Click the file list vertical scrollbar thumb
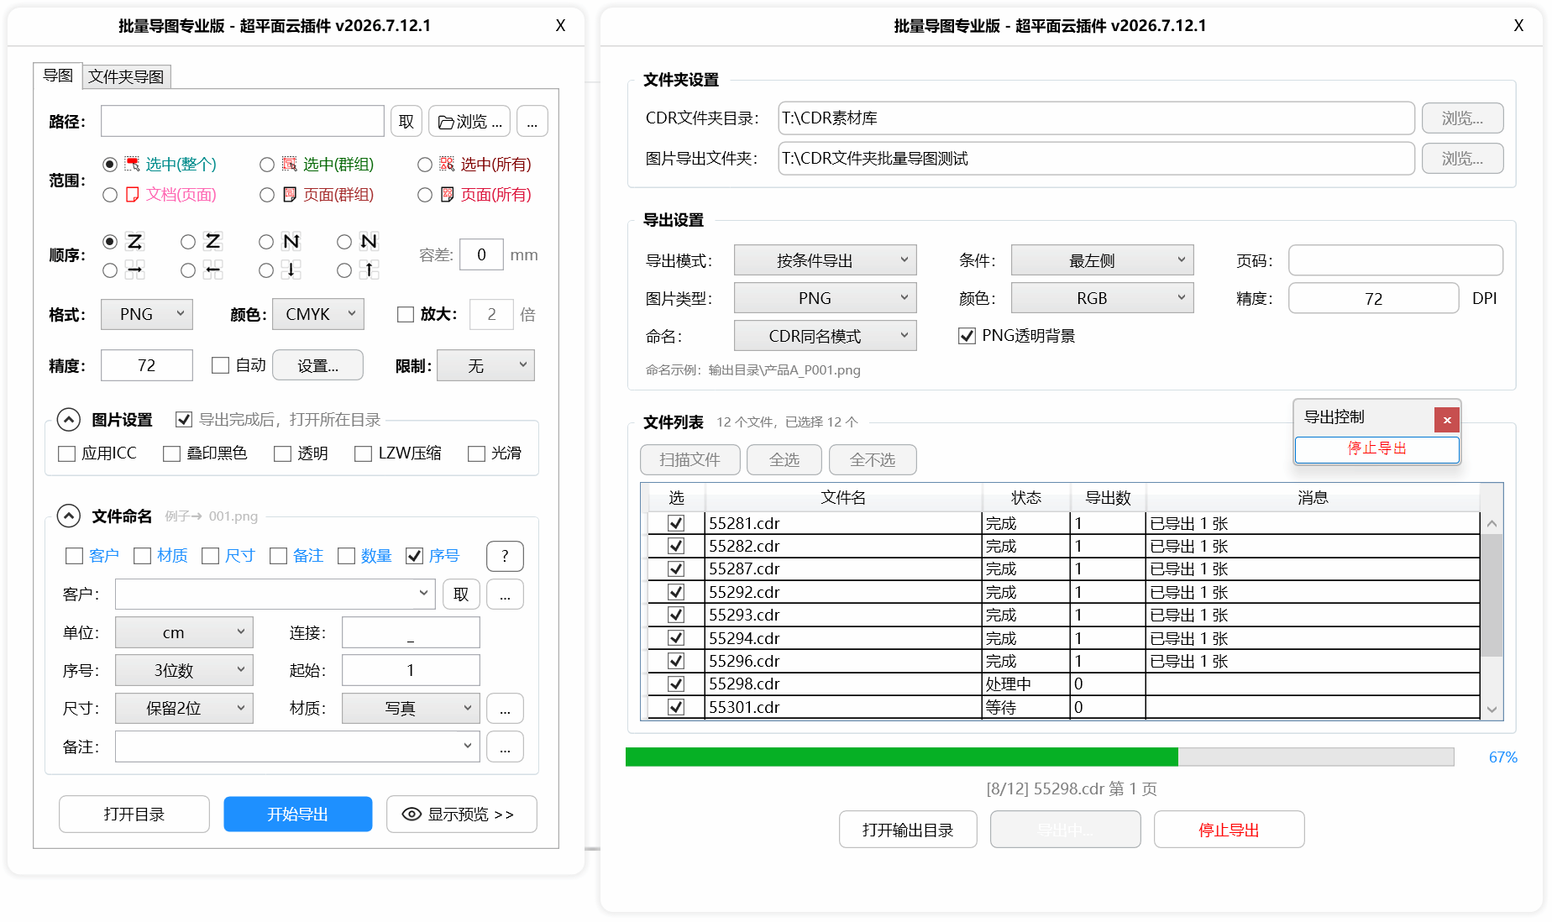The image size is (1552, 922). [x=1492, y=595]
